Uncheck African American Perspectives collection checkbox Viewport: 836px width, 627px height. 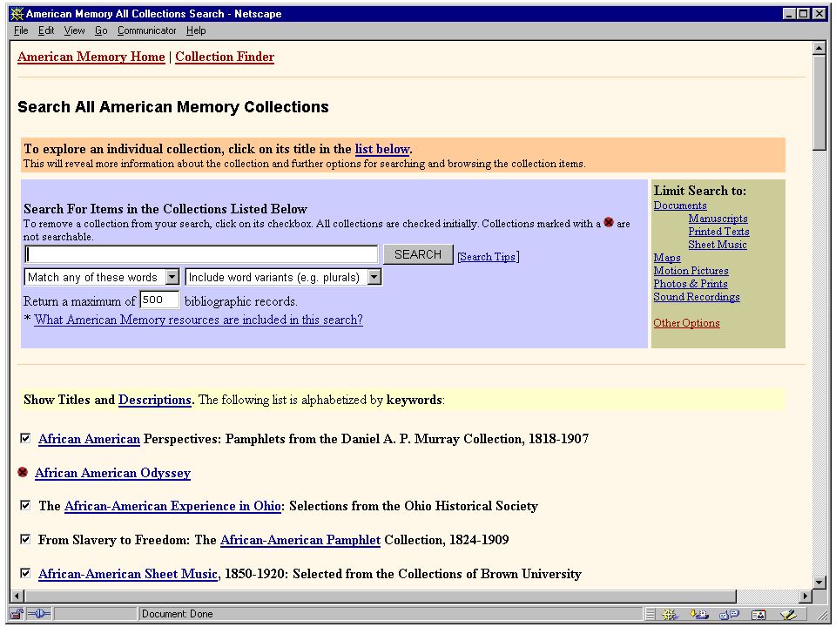tap(25, 438)
